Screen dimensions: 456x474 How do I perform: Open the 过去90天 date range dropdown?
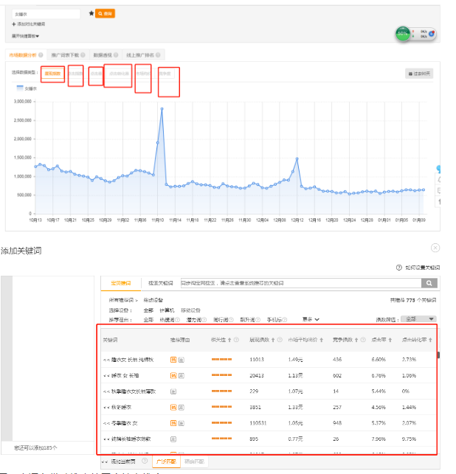coord(419,74)
